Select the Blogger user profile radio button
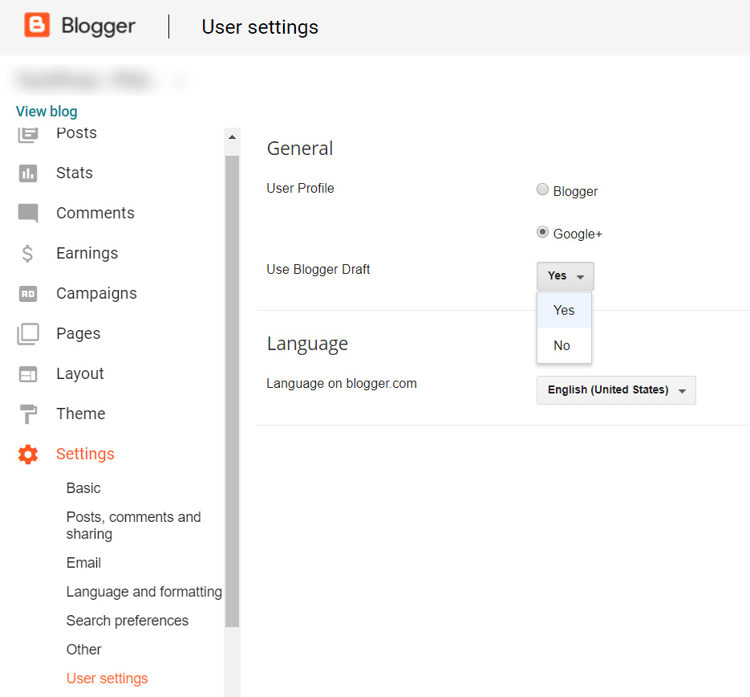750x697 pixels. [543, 190]
